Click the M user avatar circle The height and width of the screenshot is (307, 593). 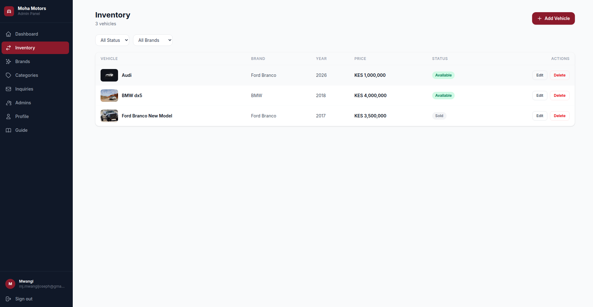tap(10, 284)
